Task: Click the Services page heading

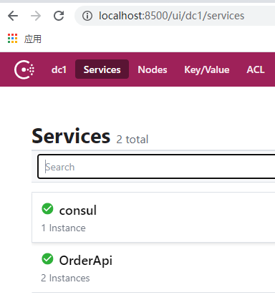Action: 71,136
